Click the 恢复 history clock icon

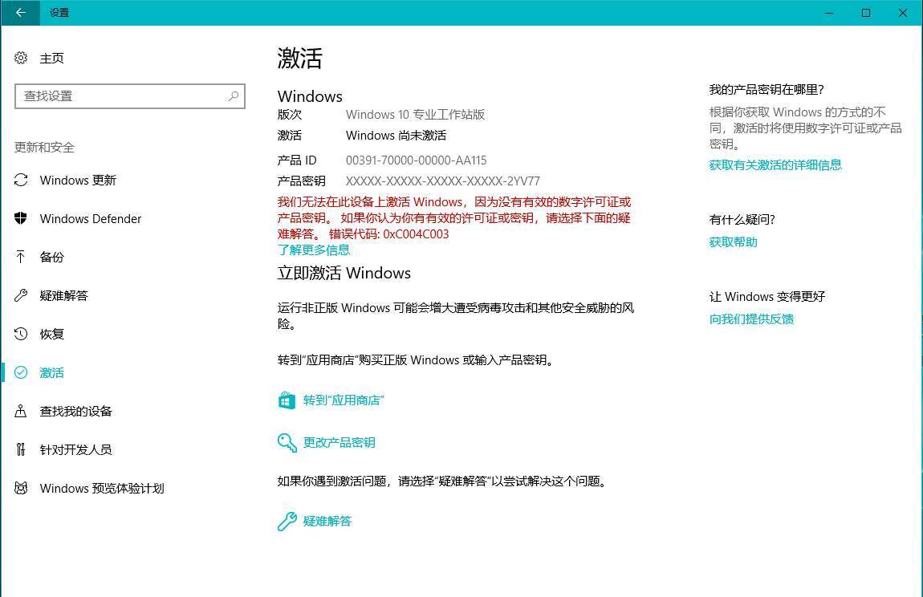pos(21,334)
